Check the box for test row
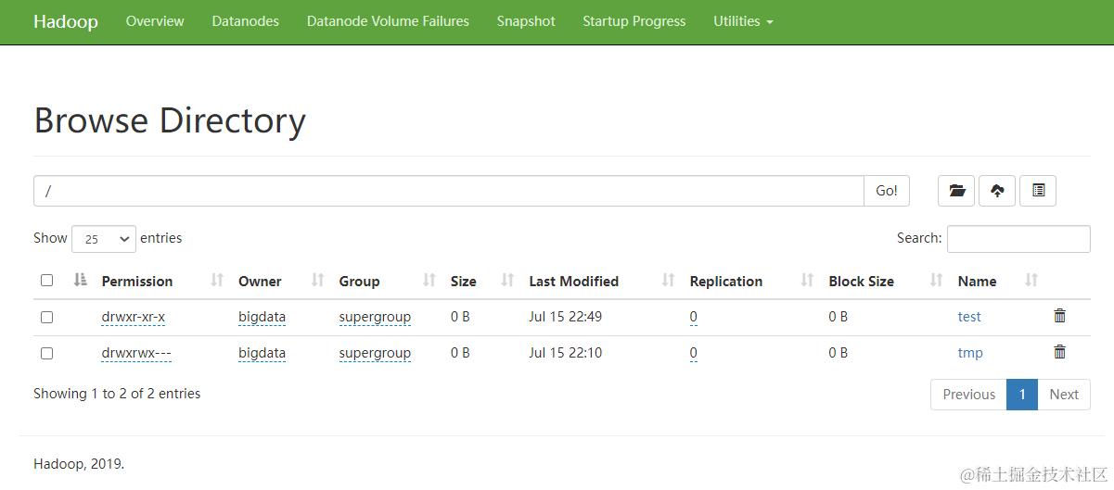 point(47,317)
